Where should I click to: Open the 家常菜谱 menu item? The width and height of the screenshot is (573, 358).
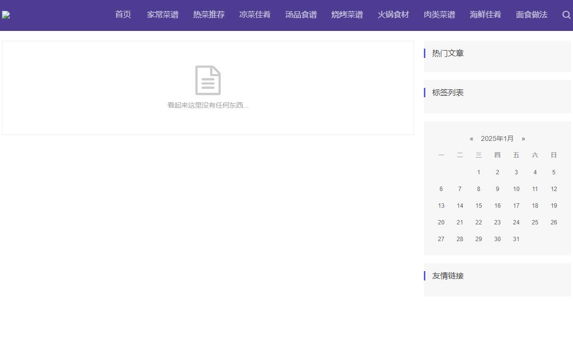tap(162, 15)
